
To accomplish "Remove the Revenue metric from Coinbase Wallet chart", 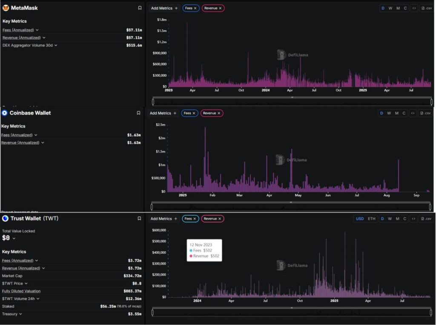I will click(x=220, y=113).
